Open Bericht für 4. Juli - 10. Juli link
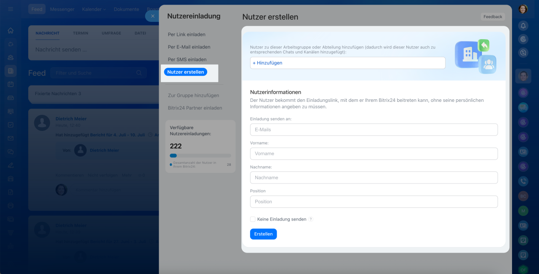The height and width of the screenshot is (274, 539). tap(117, 135)
